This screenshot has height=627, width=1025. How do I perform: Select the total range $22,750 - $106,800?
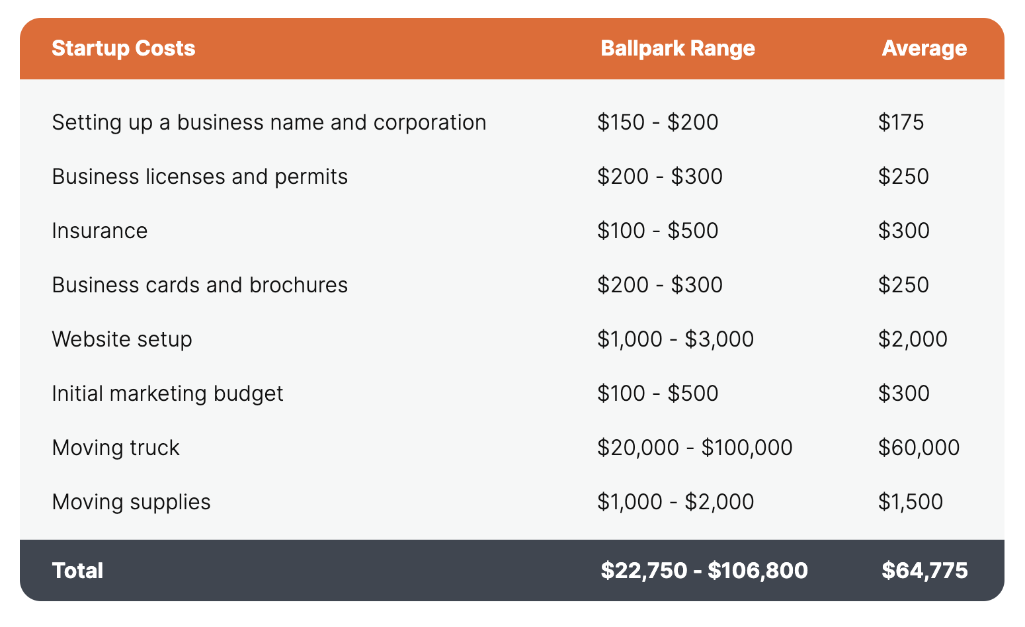click(704, 570)
